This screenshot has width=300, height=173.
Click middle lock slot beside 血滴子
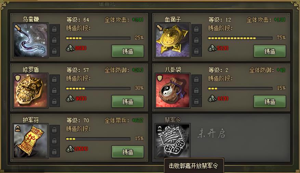196,40
